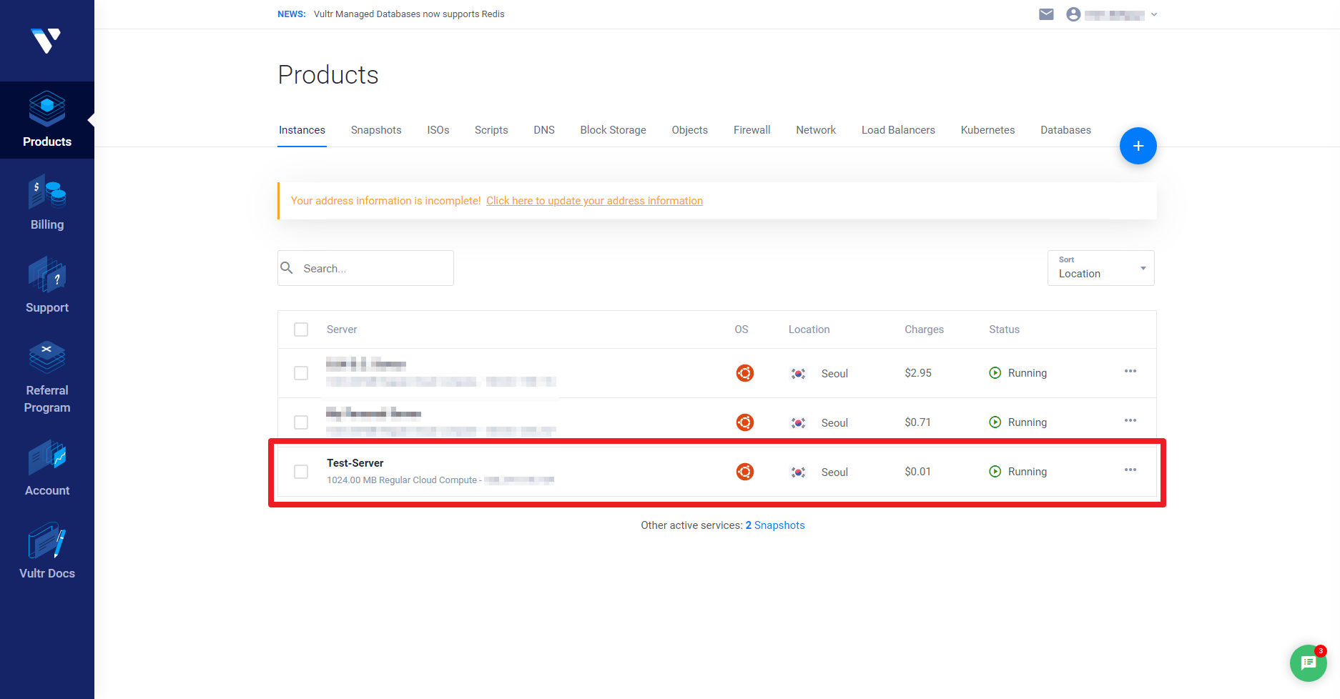
Task: Click the $0.71 charge value
Action: [918, 422]
